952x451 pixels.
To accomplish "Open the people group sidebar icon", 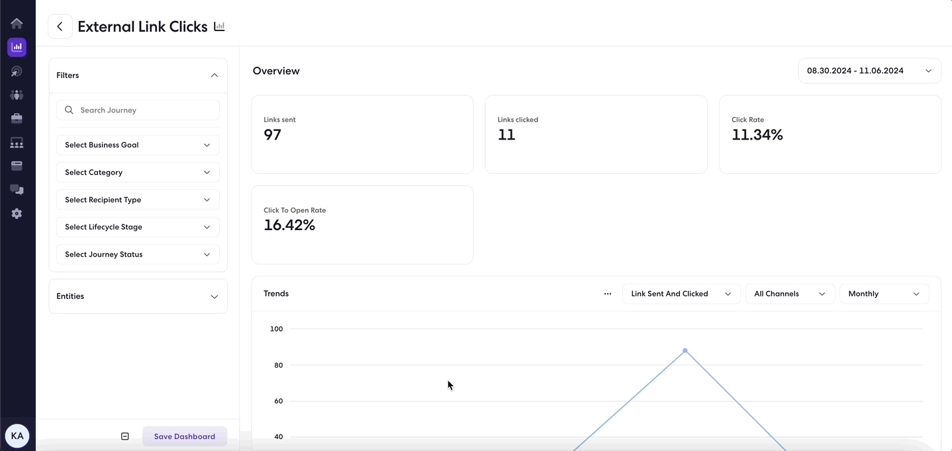I will (17, 95).
